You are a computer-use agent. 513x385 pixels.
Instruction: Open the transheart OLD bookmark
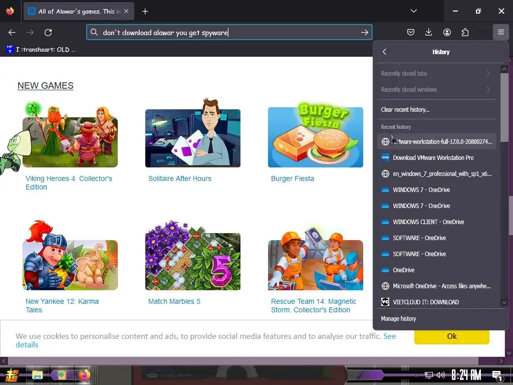tap(41, 50)
